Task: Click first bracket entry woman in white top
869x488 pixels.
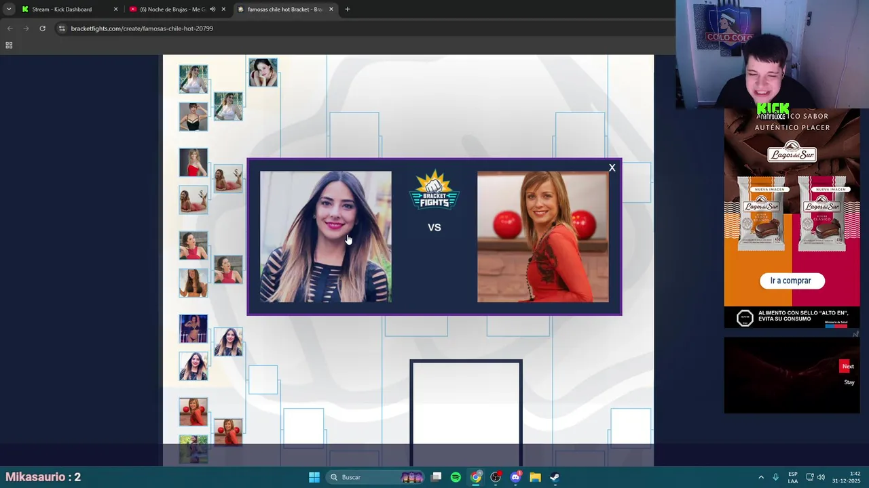Action: pos(193,79)
